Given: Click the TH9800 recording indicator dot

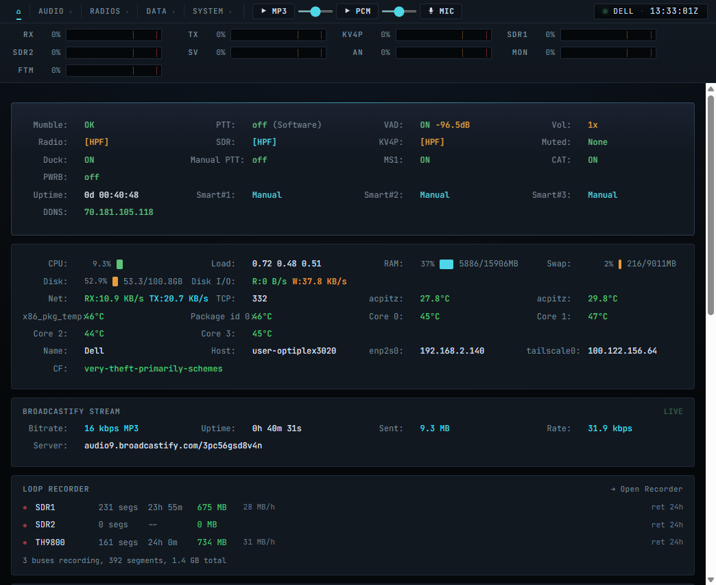Looking at the screenshot, I should click(25, 543).
